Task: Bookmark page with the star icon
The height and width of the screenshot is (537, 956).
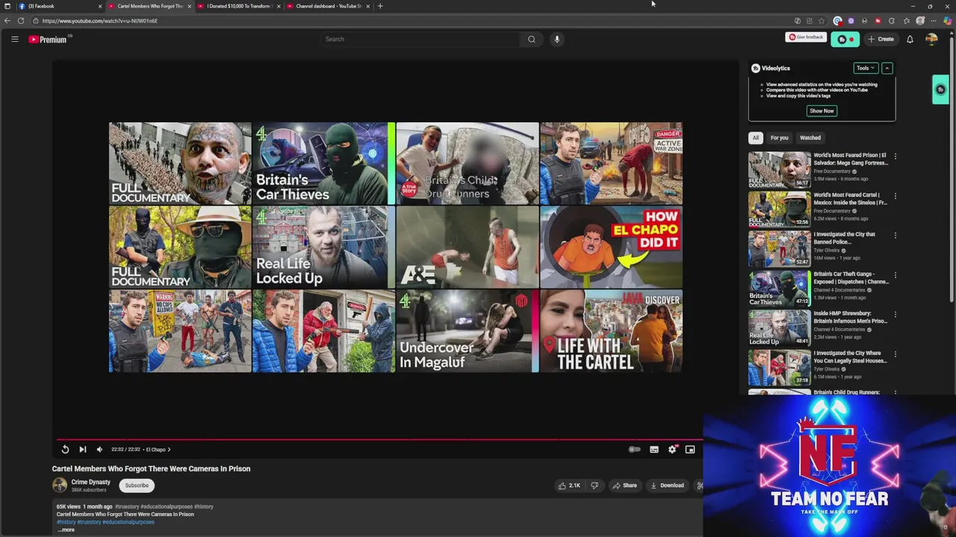Action: (822, 21)
